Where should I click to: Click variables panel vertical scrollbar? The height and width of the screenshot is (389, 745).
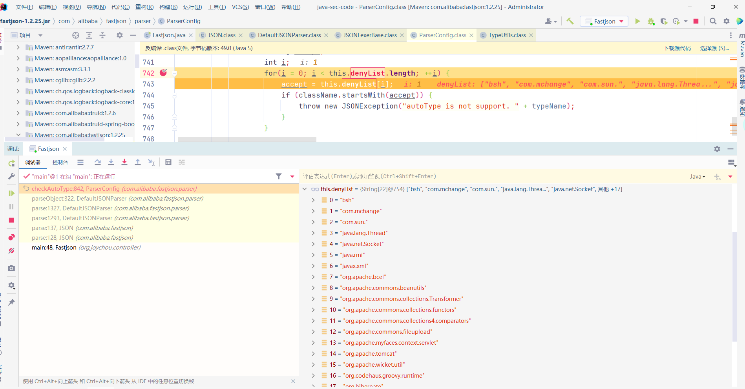point(734,286)
